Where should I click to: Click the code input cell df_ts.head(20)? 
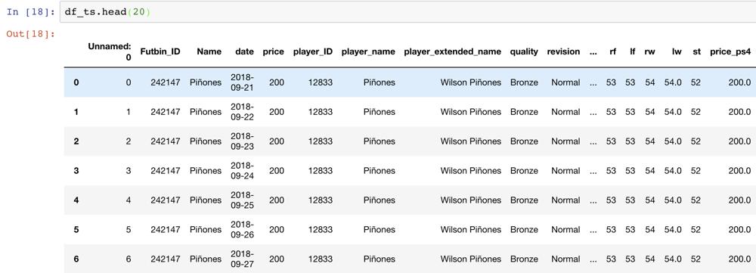tap(407, 11)
